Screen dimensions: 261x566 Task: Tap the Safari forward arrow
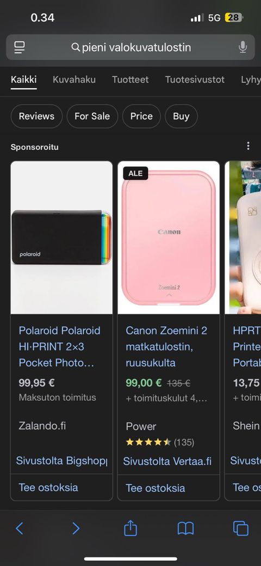tap(76, 528)
